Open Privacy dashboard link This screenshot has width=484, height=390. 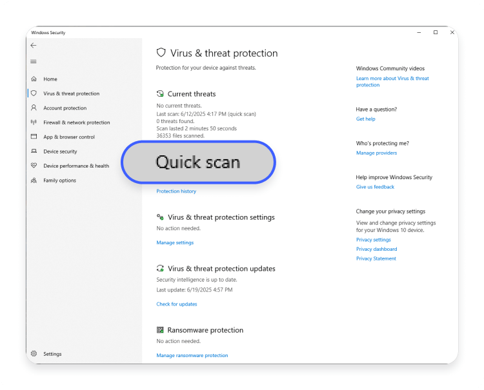377,249
